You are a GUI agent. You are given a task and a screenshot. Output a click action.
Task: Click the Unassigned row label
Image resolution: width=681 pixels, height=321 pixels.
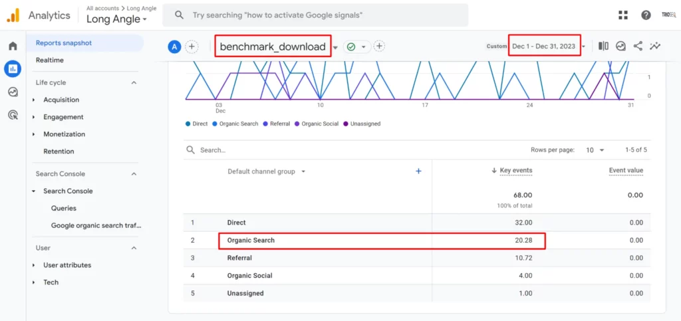pos(245,293)
